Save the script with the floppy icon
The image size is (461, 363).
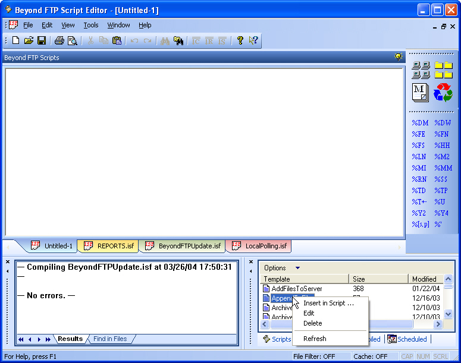pos(42,40)
